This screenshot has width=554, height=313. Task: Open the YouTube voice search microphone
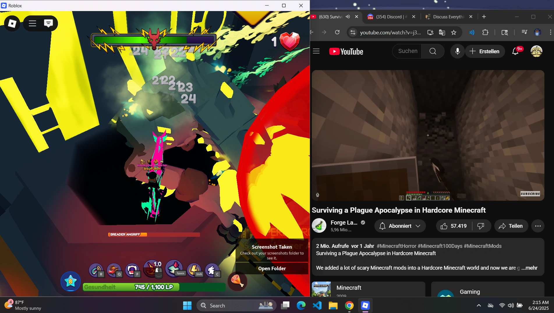(x=457, y=51)
